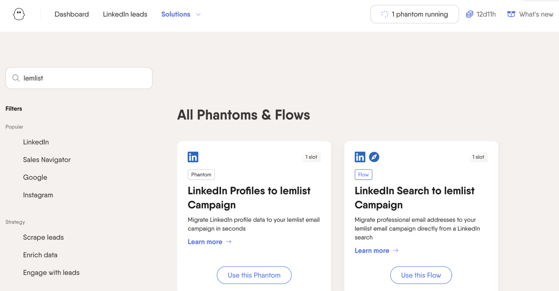Click the Phantom badge label
This screenshot has width=559, height=291.
(x=201, y=174)
